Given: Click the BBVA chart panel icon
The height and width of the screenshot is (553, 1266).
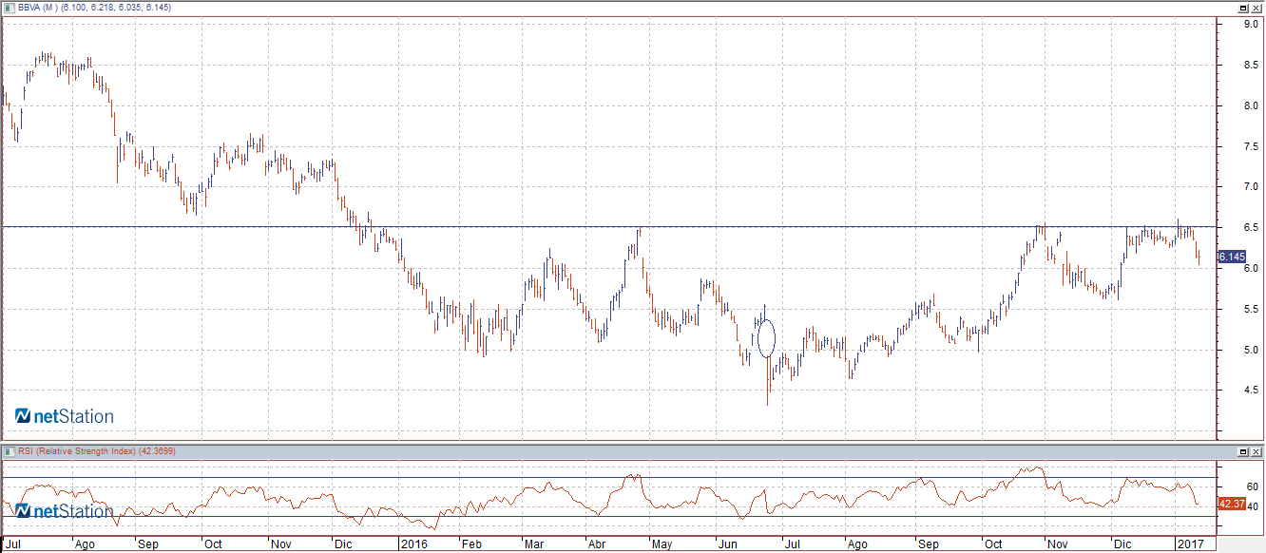Looking at the screenshot, I should (10, 7).
